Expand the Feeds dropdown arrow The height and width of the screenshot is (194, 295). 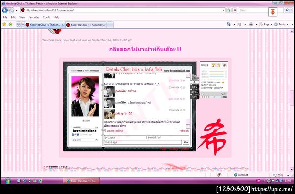[x=245, y=24]
